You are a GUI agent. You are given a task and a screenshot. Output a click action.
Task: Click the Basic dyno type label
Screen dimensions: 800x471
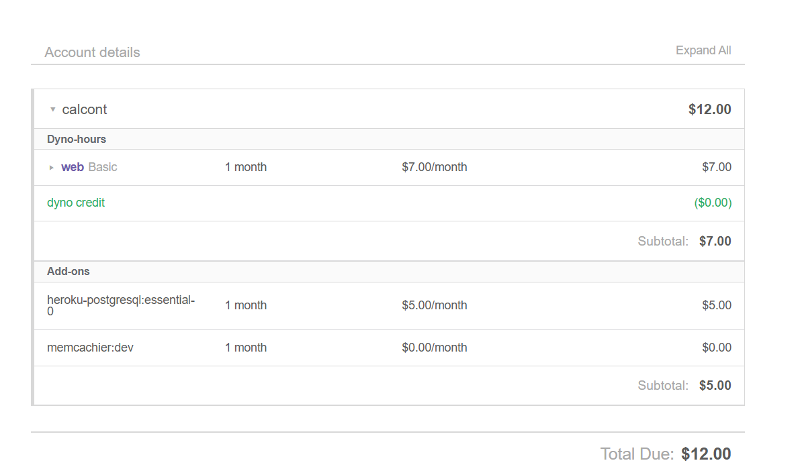(103, 167)
